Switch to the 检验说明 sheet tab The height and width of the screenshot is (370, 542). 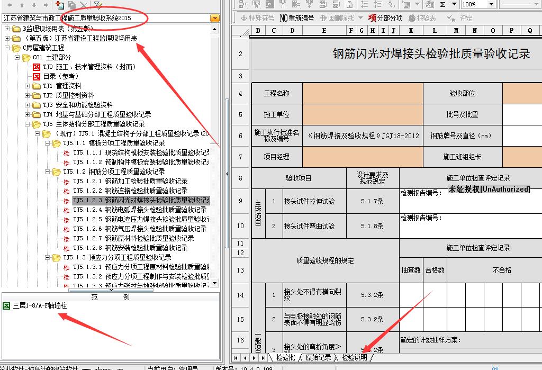354,358
